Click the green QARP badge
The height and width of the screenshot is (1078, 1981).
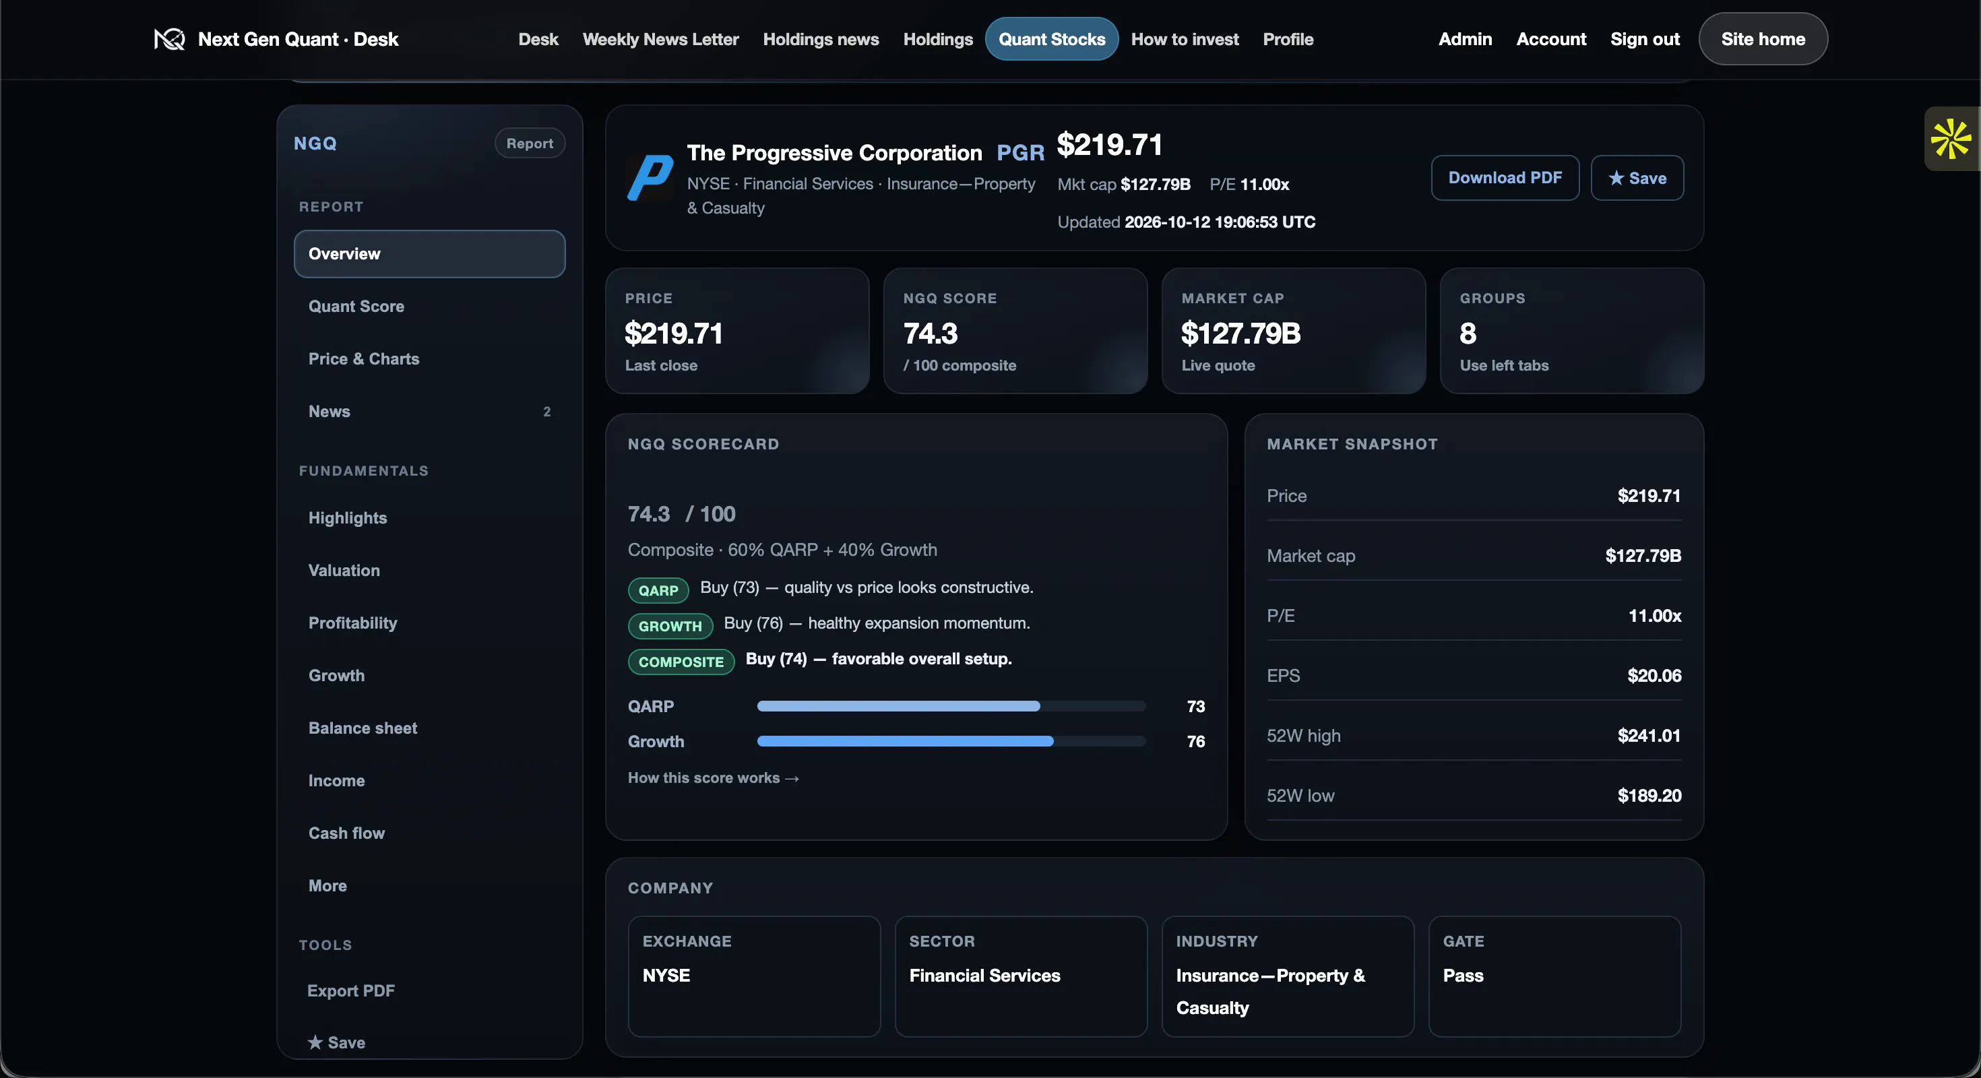tap(658, 590)
